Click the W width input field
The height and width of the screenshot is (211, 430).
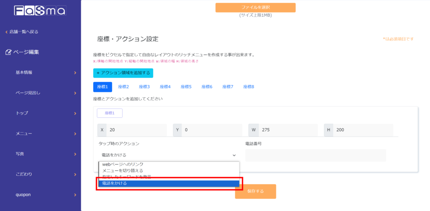pyautogui.click(x=287, y=130)
